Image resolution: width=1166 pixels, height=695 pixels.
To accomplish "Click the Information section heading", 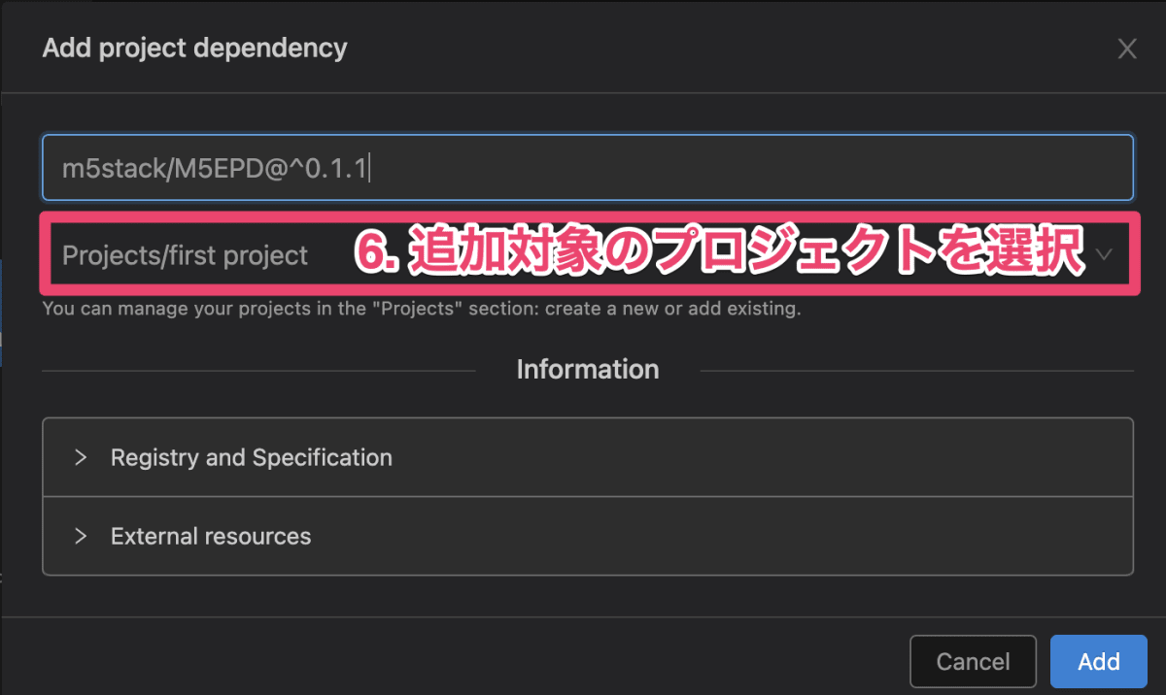I will click(588, 370).
